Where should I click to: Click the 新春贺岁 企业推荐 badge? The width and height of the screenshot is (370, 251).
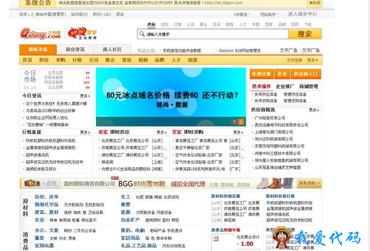(82, 33)
